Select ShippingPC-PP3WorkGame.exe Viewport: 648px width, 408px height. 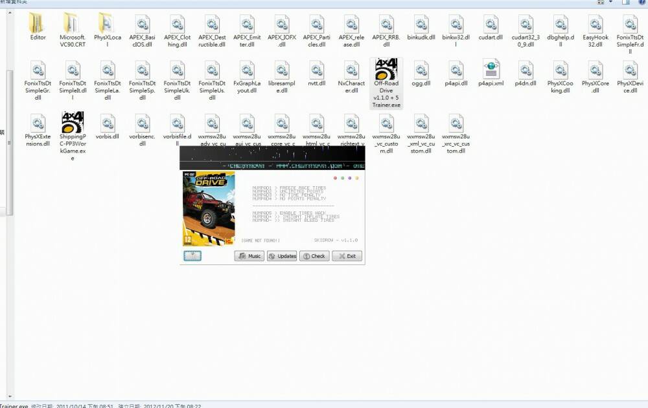click(x=73, y=136)
